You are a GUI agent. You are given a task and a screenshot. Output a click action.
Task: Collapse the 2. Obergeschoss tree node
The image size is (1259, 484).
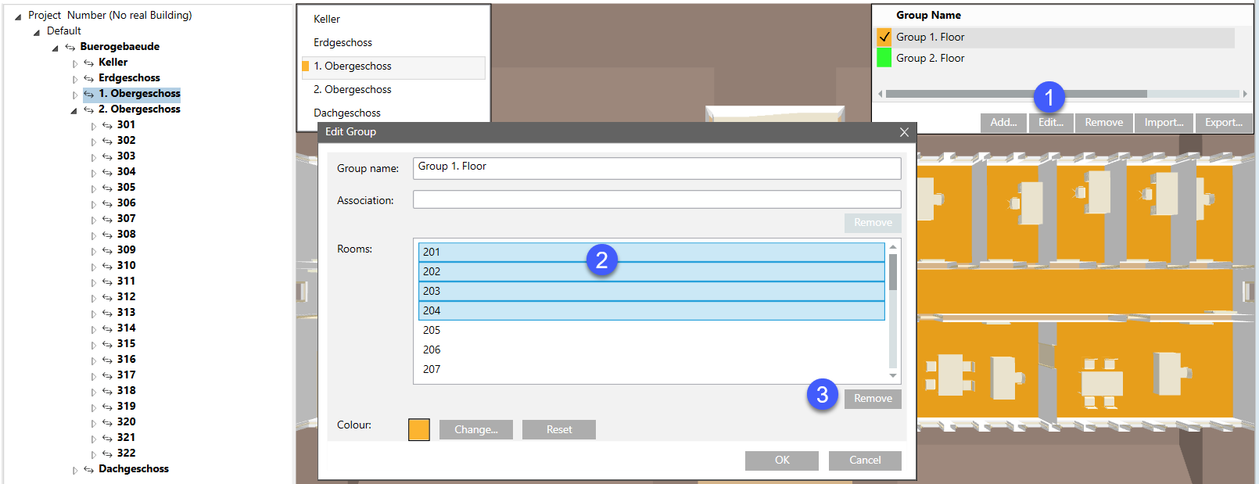point(74,110)
